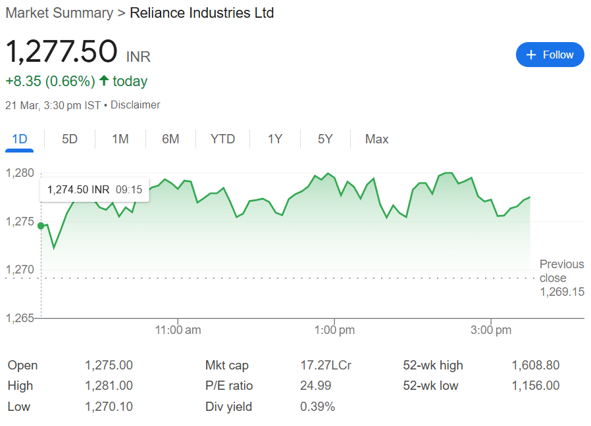Click the 21 Mar, 3:30 pm IST timestamp

[53, 105]
